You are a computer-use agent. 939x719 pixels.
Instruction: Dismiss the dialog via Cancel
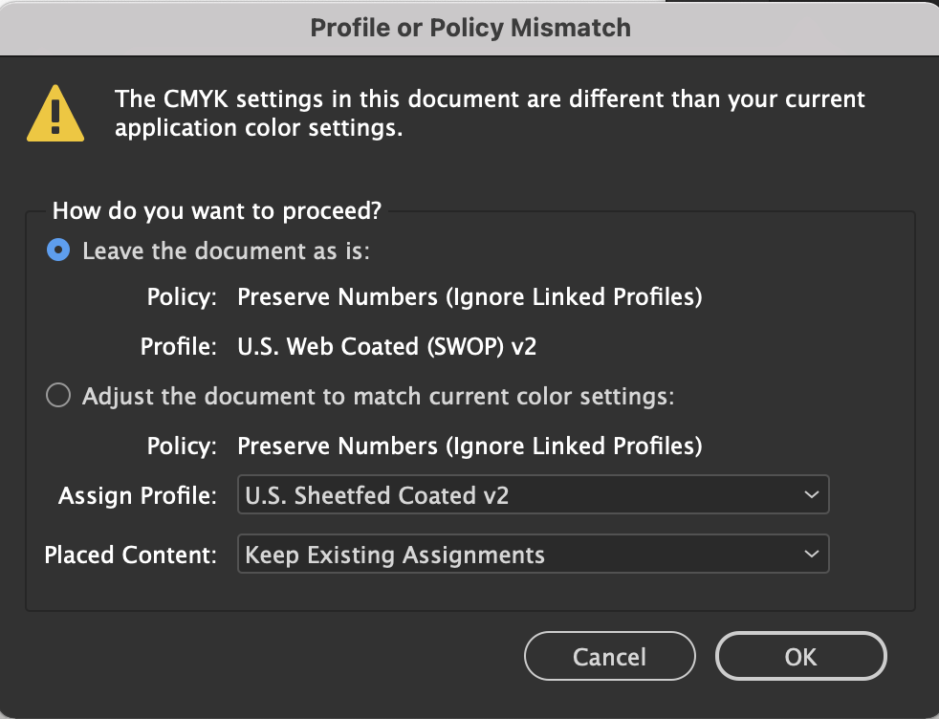click(609, 656)
